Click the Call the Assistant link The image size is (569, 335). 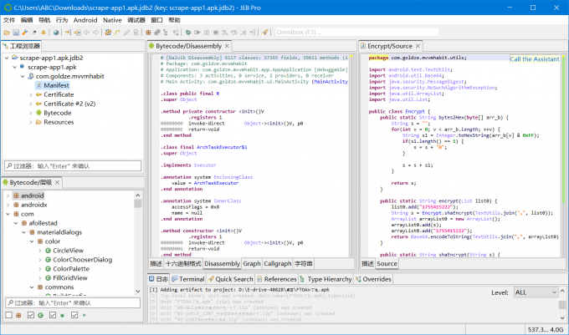coord(534,59)
